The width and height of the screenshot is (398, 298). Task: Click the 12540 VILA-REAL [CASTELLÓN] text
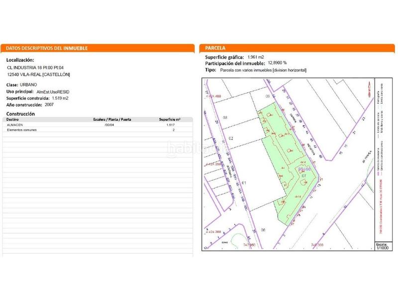tap(38, 74)
